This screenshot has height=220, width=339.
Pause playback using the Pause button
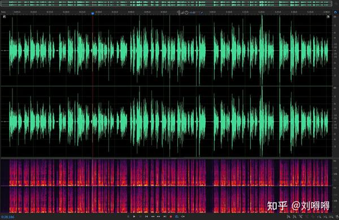click(x=140, y=217)
